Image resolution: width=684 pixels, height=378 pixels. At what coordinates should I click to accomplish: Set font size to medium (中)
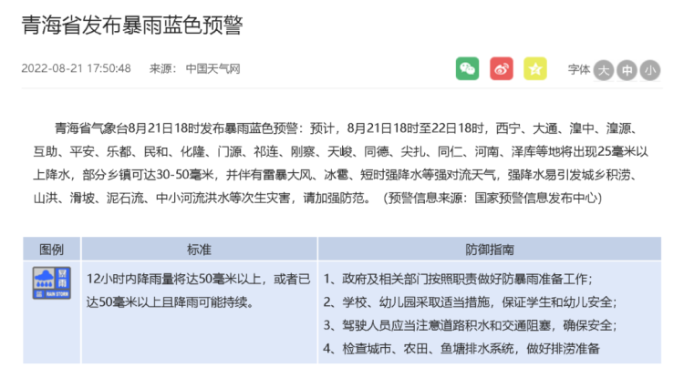627,69
